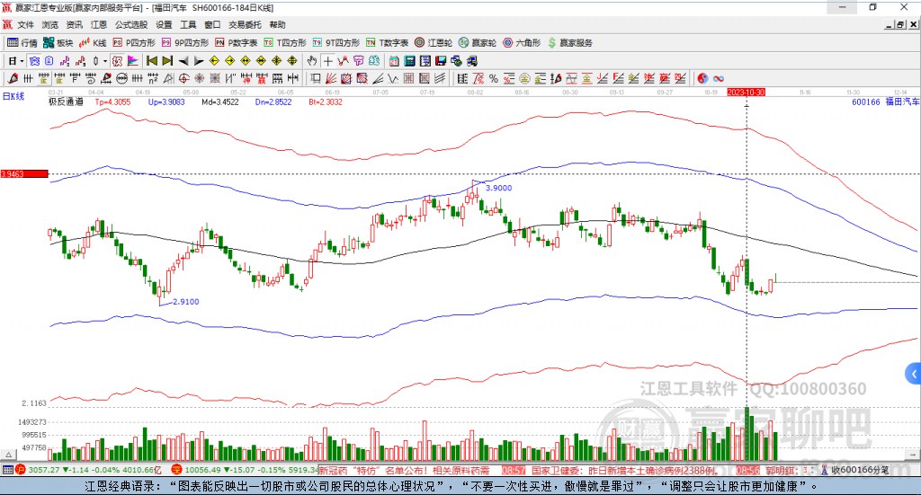This screenshot has width=921, height=495.
Task: Click the 2.9100 low price annotation
Action: click(185, 302)
